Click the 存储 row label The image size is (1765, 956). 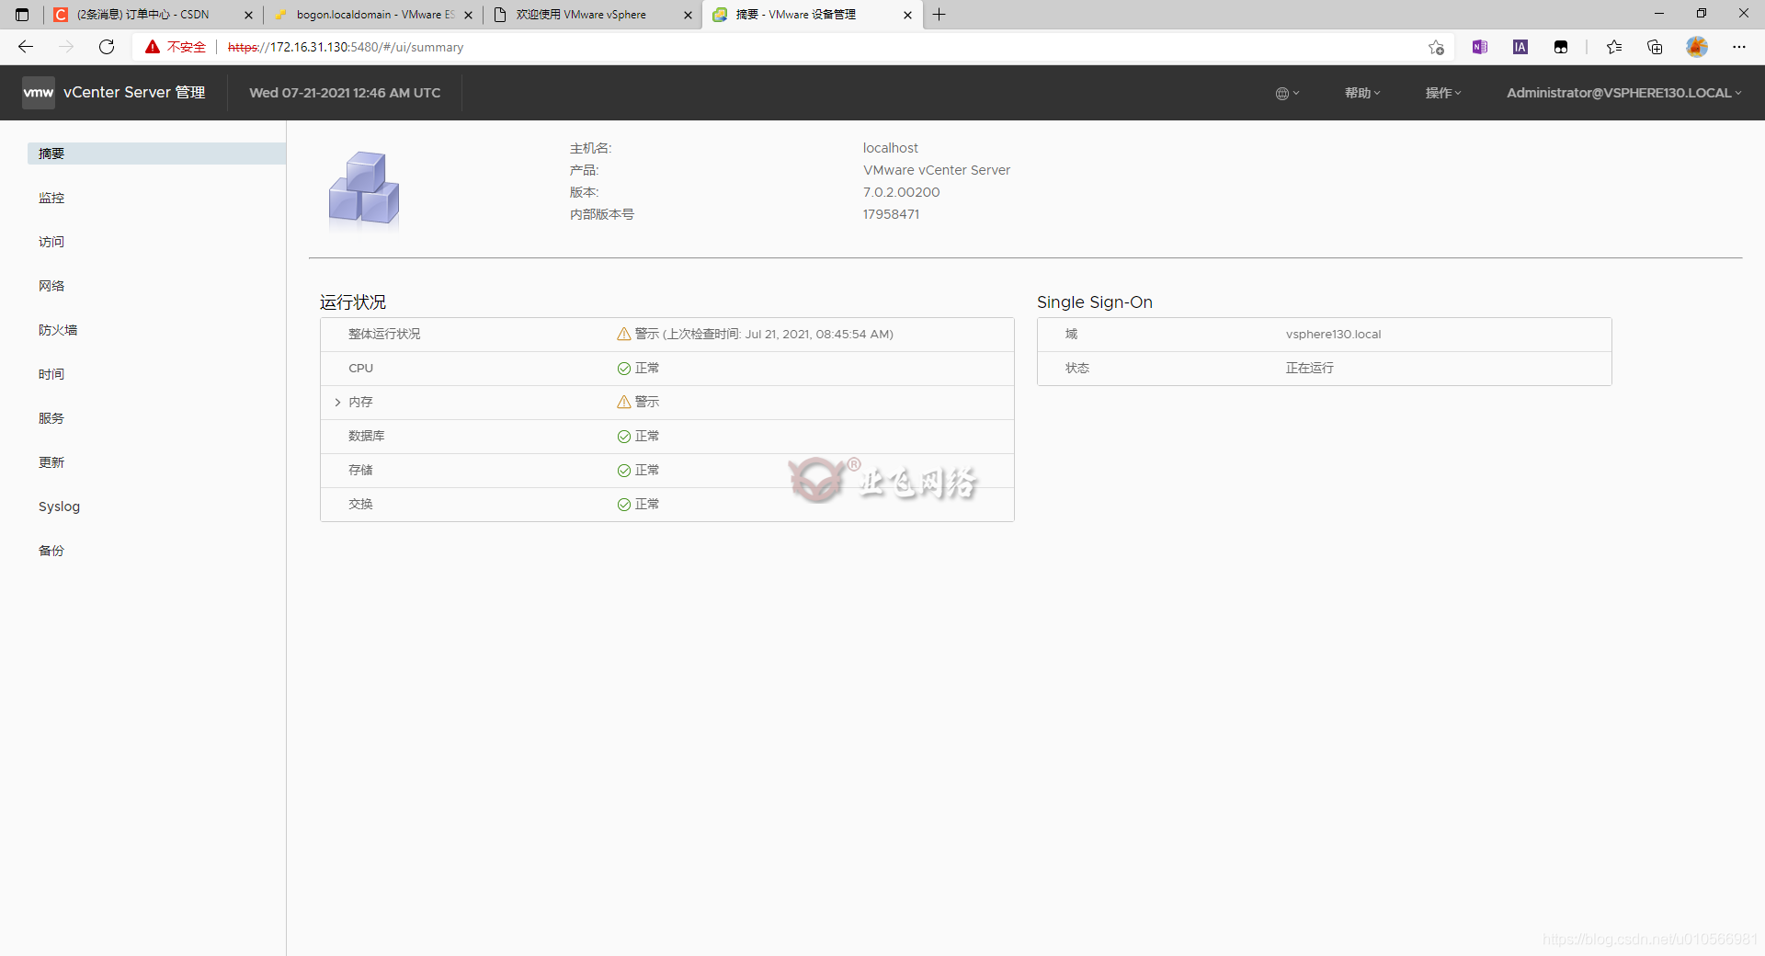coord(360,470)
